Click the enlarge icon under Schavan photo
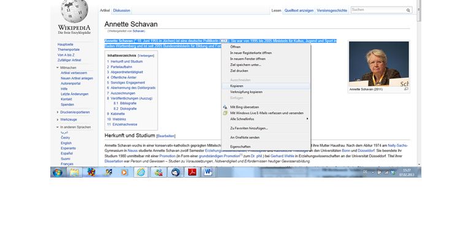471x237 pixels. pos(406,89)
